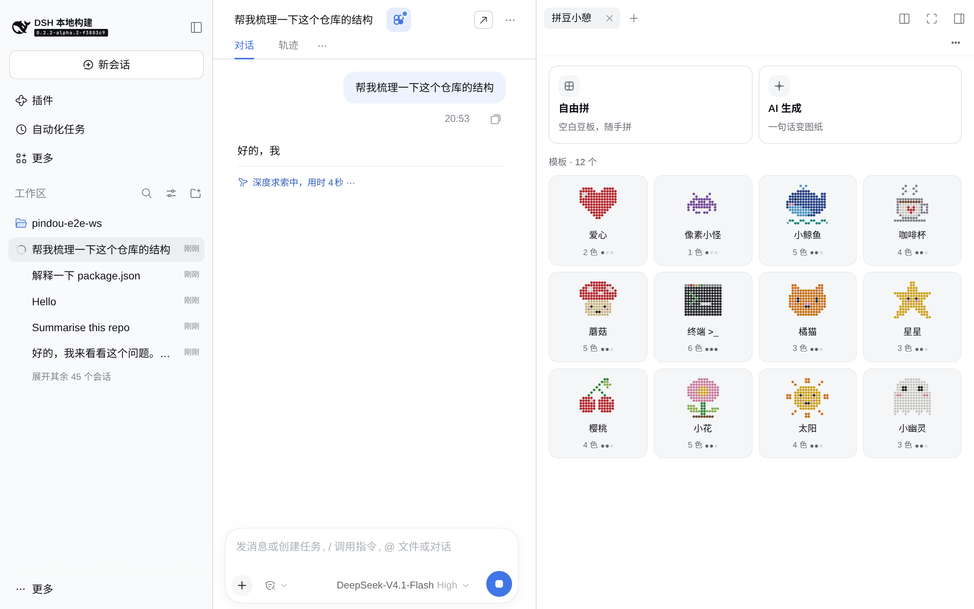This screenshot has height=609, width=974.
Task: Open the AI 生成 card
Action: click(x=860, y=105)
